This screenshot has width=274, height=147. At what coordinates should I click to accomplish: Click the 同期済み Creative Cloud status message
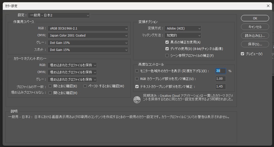188,98
